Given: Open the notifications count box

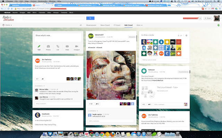Looking at the screenshot, I should click(200, 18).
